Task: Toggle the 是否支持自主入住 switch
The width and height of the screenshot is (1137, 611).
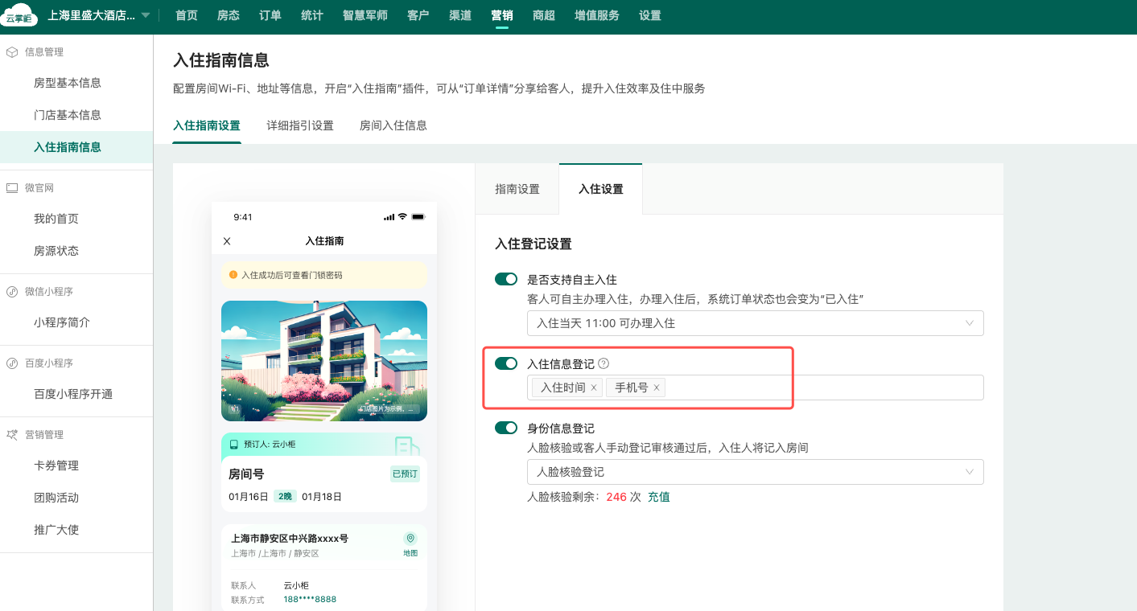Action: 506,279
